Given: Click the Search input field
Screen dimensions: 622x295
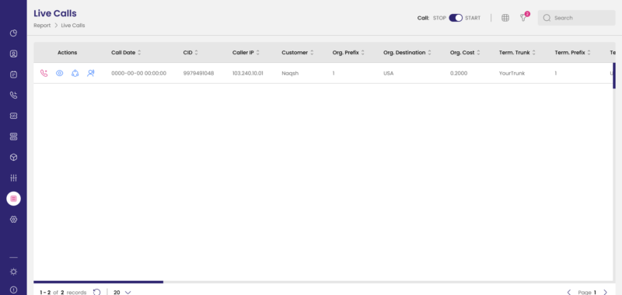Looking at the screenshot, I should (576, 18).
